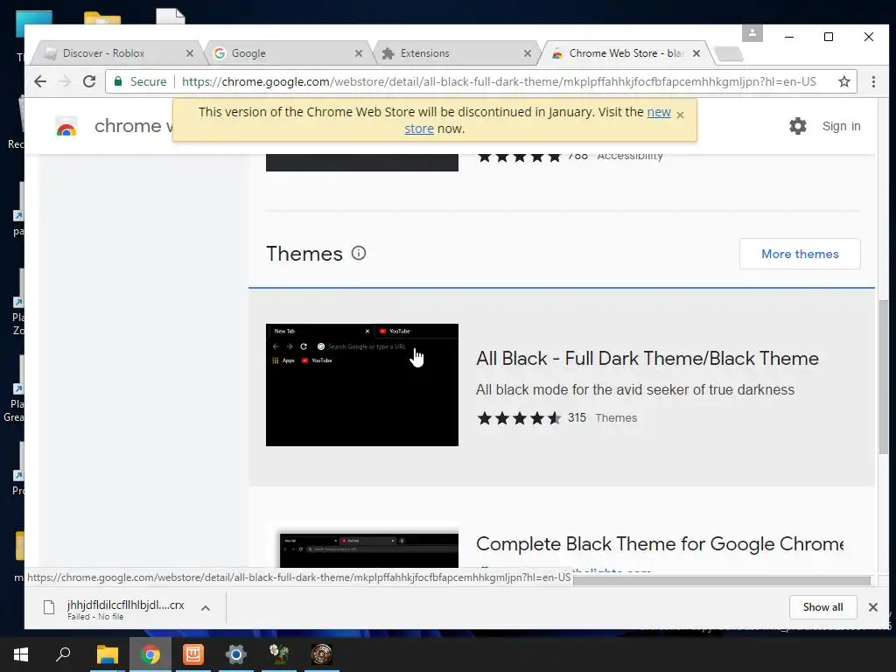The width and height of the screenshot is (896, 672).
Task: Open File Explorer from the taskbar
Action: [107, 654]
